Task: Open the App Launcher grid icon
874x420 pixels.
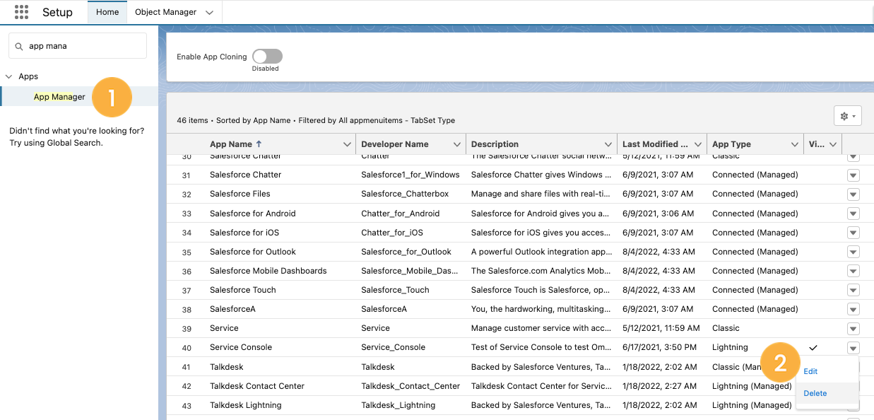Action: (x=21, y=12)
